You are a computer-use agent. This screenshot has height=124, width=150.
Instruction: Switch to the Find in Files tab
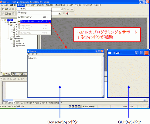pyautogui.click(x=28, y=103)
